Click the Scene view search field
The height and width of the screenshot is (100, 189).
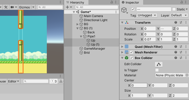click(50, 7)
